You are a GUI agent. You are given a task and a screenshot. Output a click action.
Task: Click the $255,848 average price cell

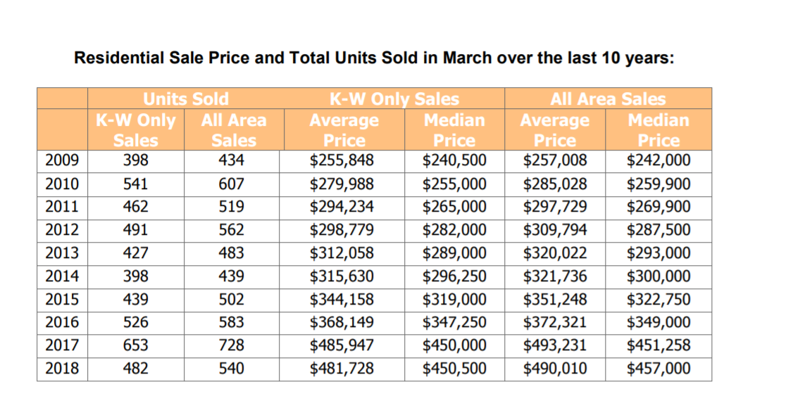342,161
